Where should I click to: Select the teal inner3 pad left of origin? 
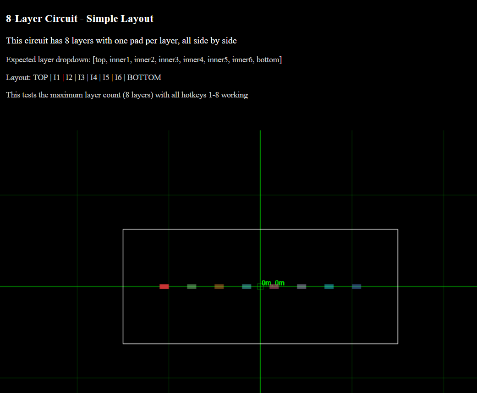pyautogui.click(x=247, y=286)
